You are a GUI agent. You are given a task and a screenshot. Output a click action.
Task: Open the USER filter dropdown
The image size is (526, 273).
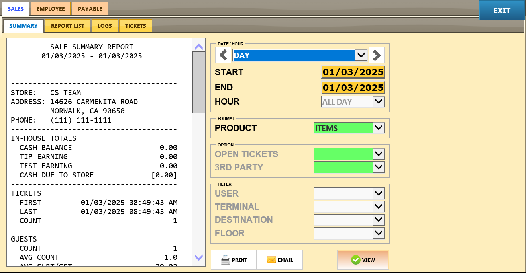(x=378, y=193)
